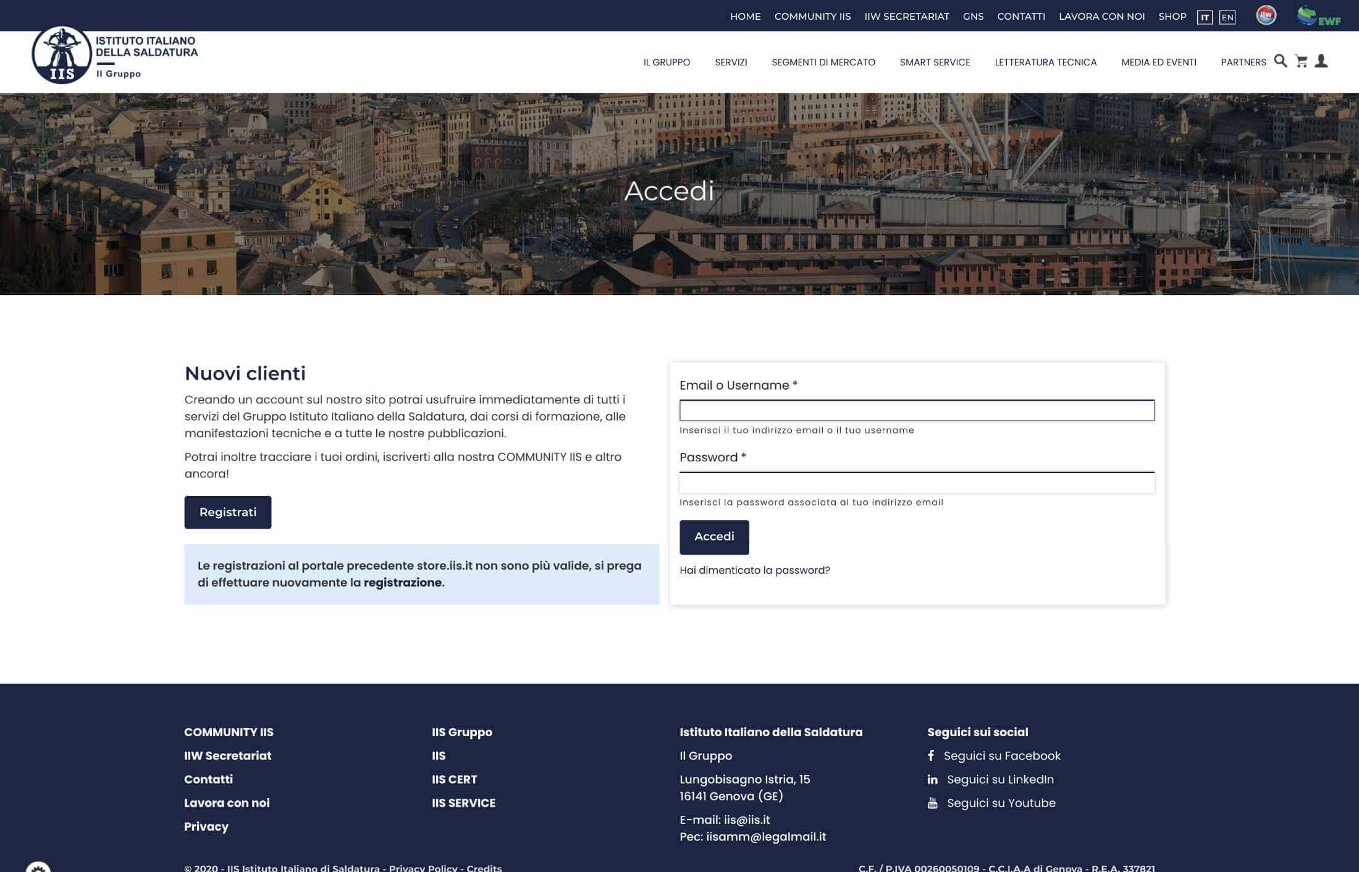
Task: Click the YouTube icon in footer
Action: point(932,803)
